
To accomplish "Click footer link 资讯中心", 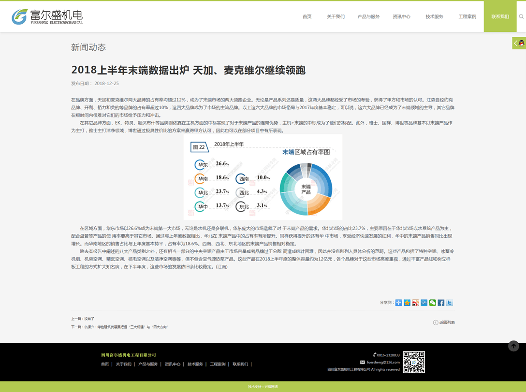I will click(173, 364).
